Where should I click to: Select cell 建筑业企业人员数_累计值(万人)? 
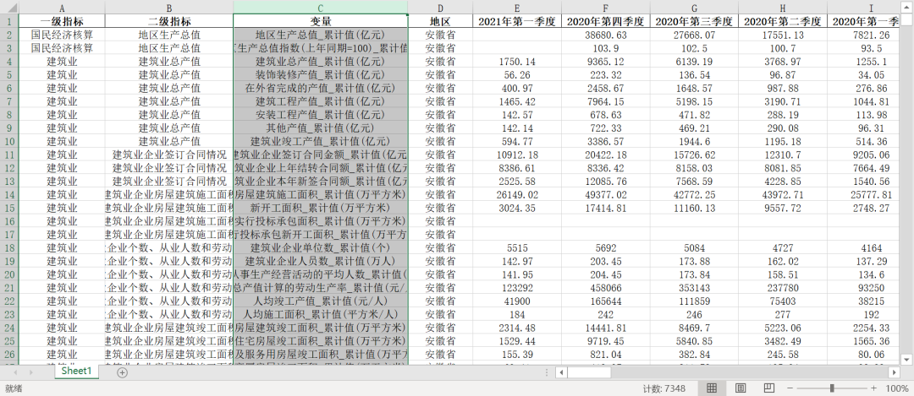click(x=320, y=261)
